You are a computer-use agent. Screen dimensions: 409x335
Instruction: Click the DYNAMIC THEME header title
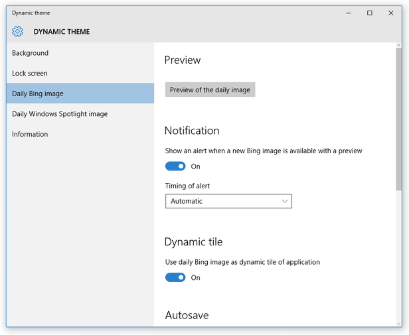pos(62,32)
